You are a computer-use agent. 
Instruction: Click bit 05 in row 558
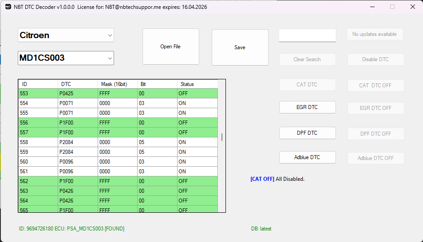[157, 142]
